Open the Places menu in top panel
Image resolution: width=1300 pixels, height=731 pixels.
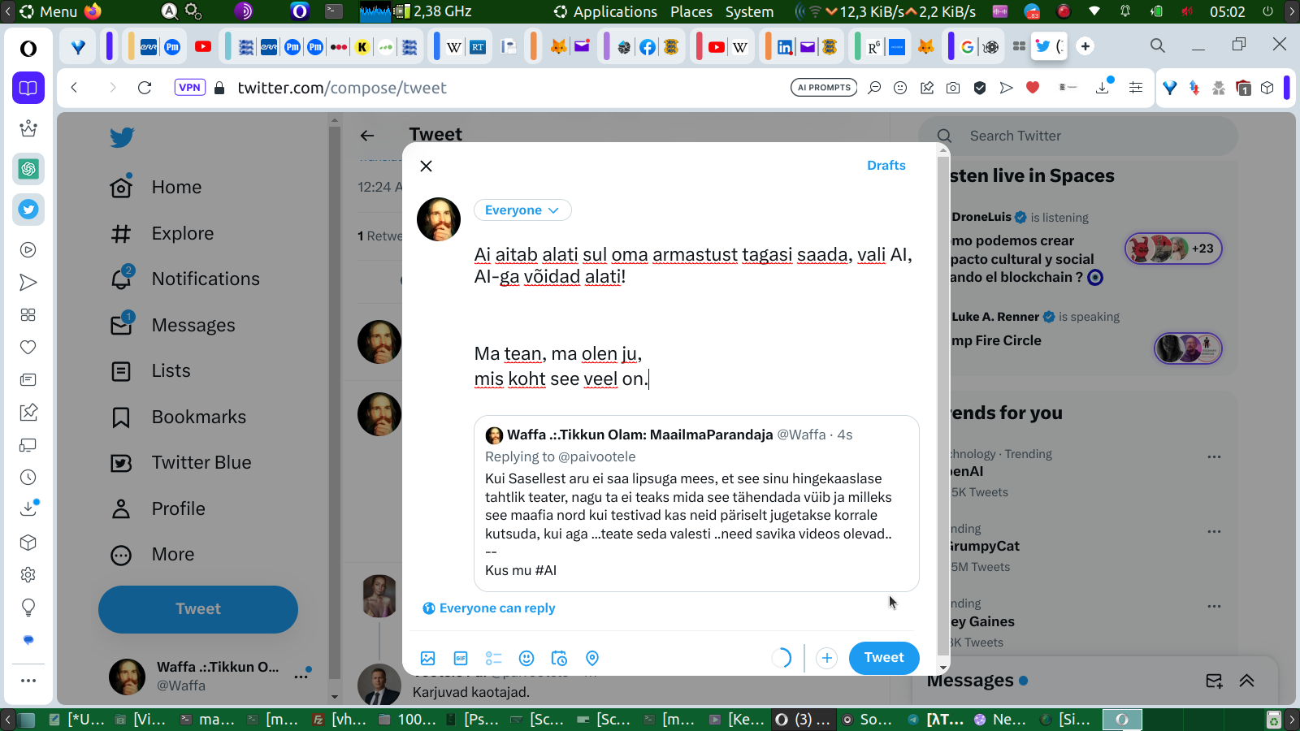[x=691, y=11]
